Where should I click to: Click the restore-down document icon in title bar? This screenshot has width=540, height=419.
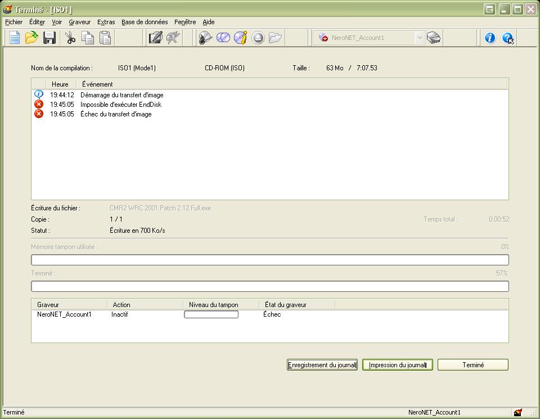click(489, 10)
